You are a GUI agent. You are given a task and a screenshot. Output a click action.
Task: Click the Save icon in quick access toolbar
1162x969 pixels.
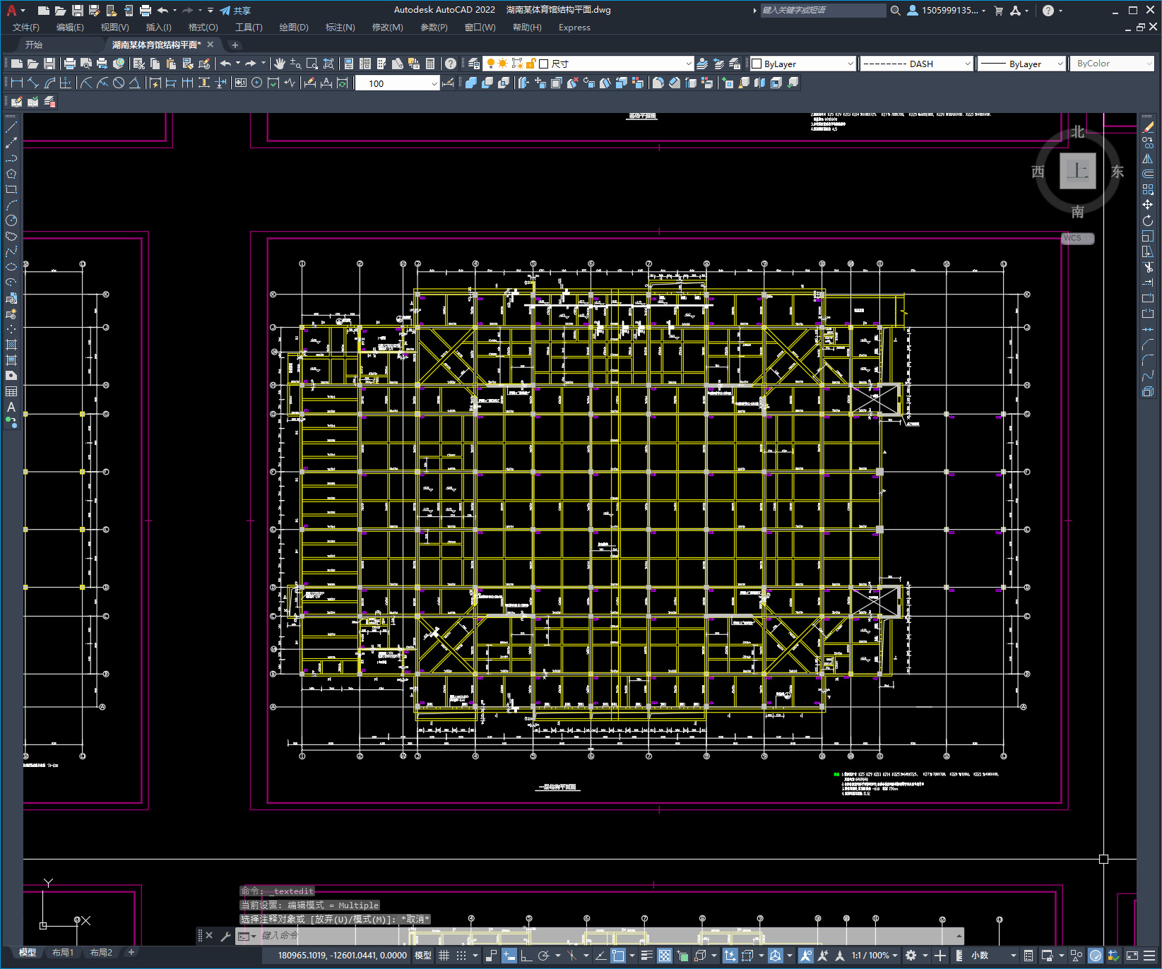tap(78, 11)
